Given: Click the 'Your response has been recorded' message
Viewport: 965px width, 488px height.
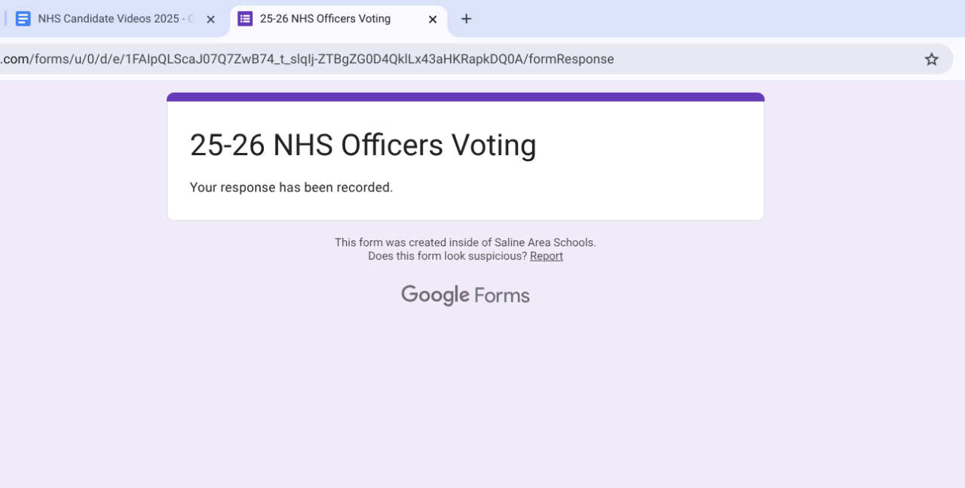Looking at the screenshot, I should [291, 188].
